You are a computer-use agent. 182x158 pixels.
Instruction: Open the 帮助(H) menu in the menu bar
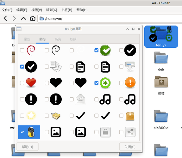pos(82,10)
